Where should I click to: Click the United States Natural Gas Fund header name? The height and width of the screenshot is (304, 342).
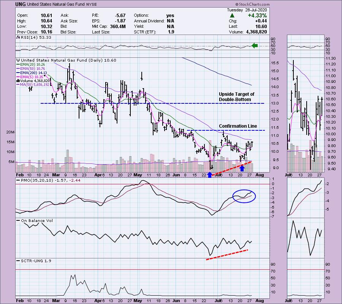55,4
